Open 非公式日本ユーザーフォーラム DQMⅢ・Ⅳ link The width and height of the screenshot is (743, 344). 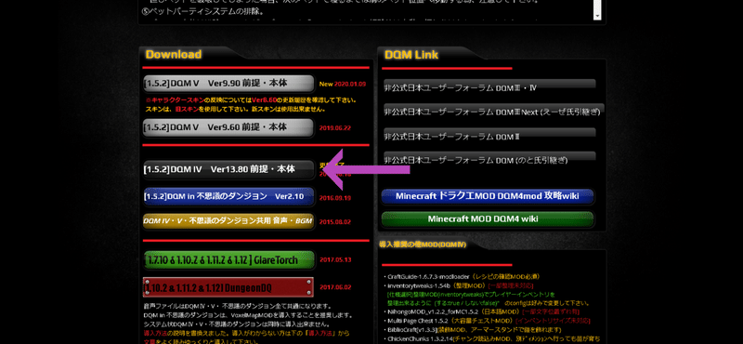489,87
